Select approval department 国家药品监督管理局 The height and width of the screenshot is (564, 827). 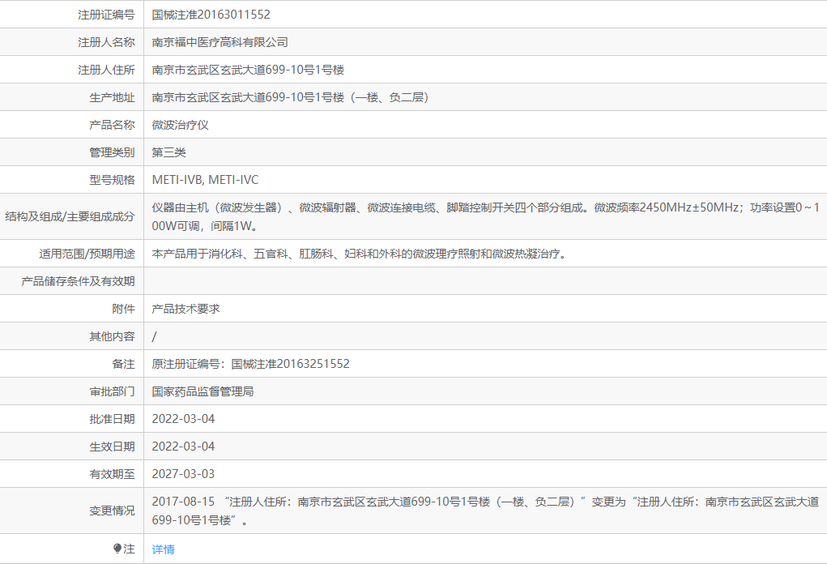(202, 391)
